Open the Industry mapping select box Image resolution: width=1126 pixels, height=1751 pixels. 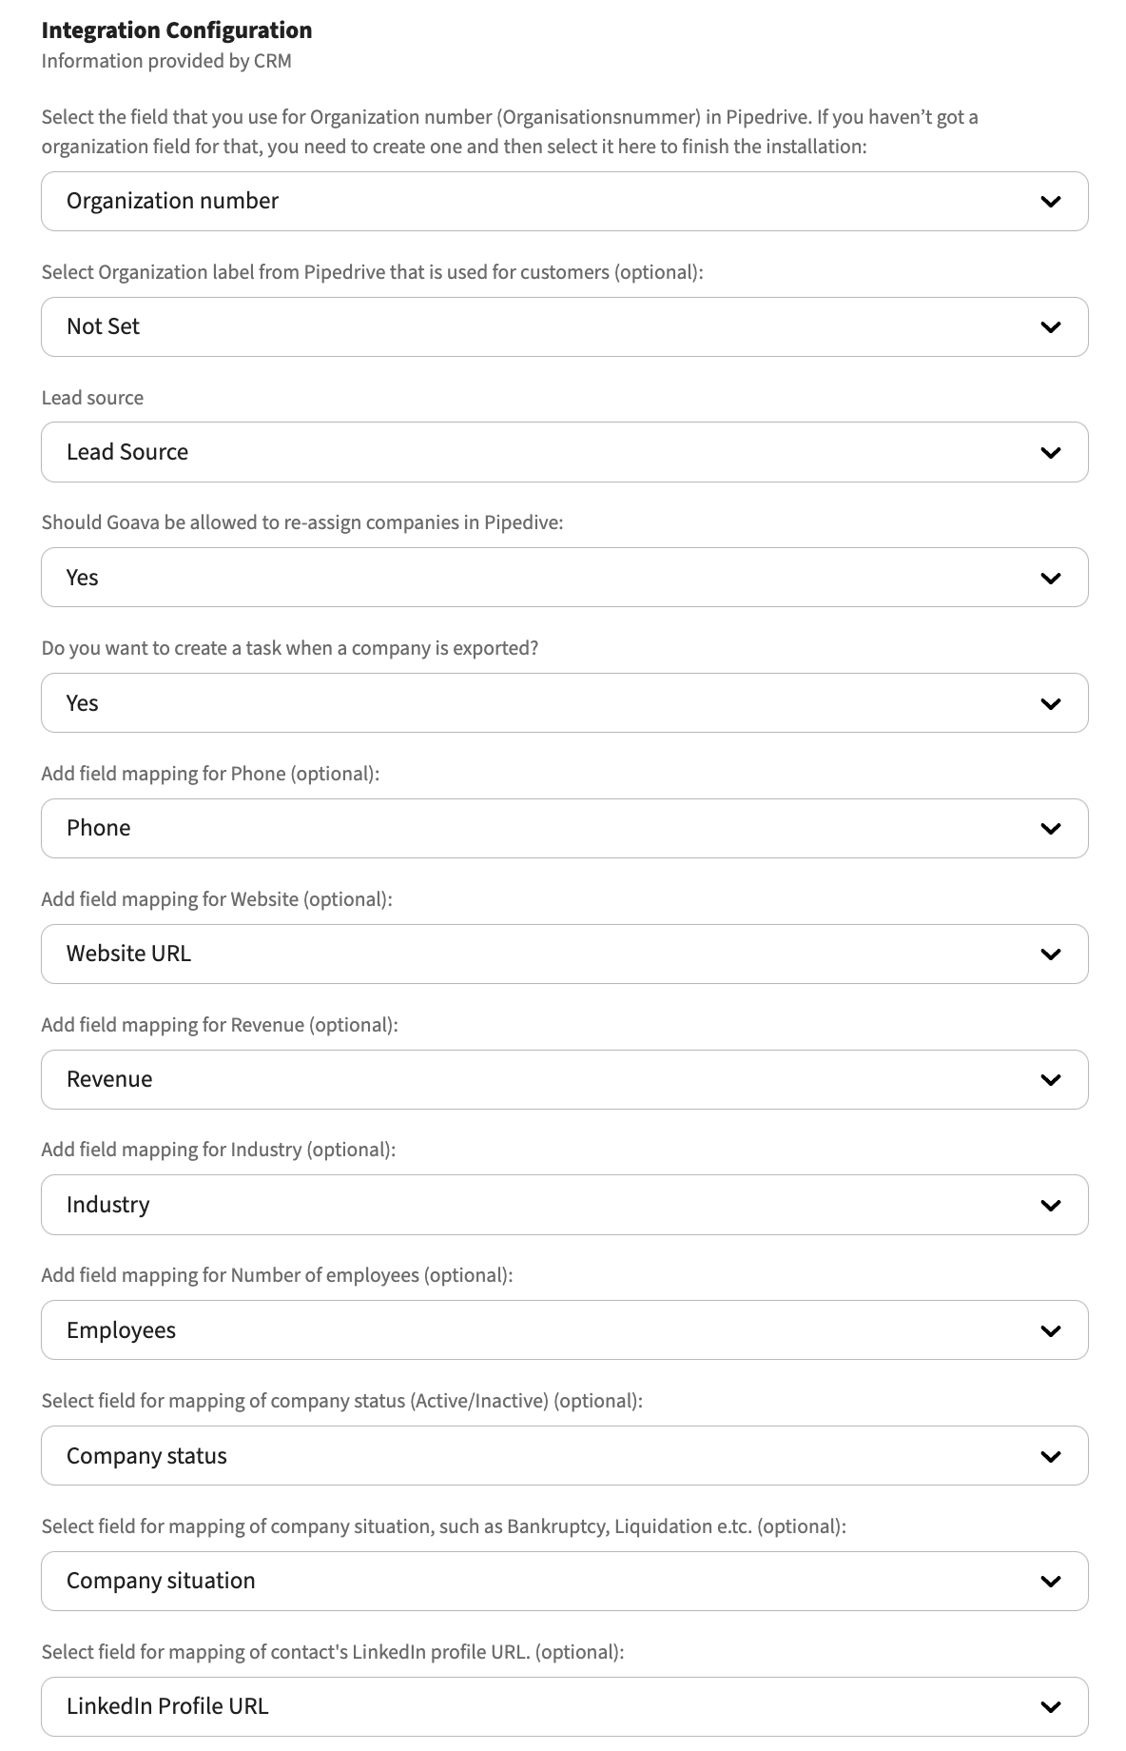pos(564,1205)
